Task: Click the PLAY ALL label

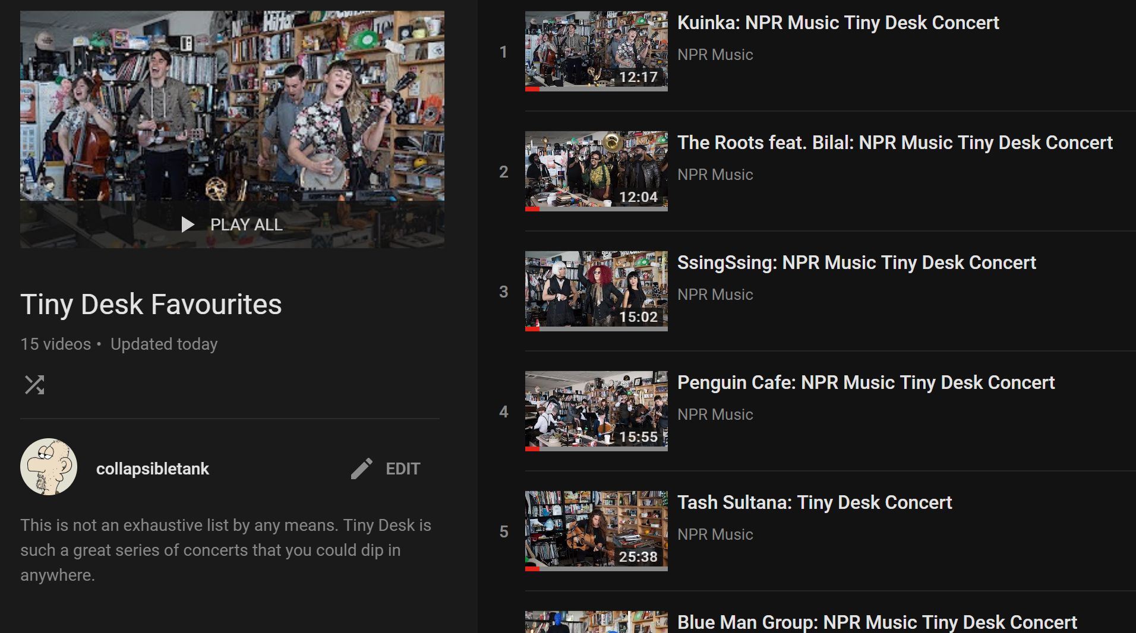Action: 246,225
